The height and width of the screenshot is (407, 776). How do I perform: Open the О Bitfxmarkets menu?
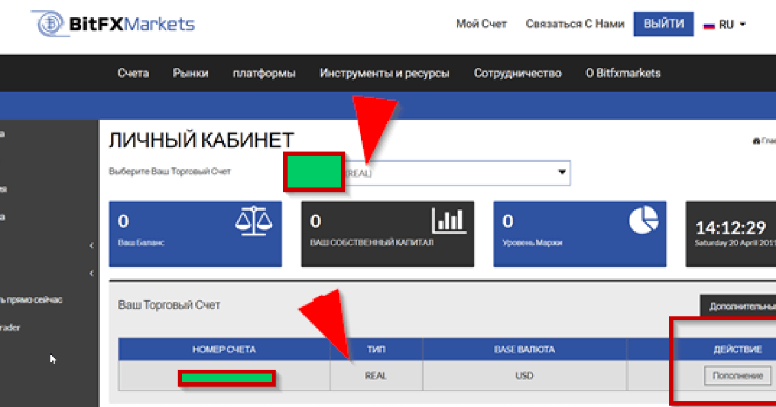point(623,73)
